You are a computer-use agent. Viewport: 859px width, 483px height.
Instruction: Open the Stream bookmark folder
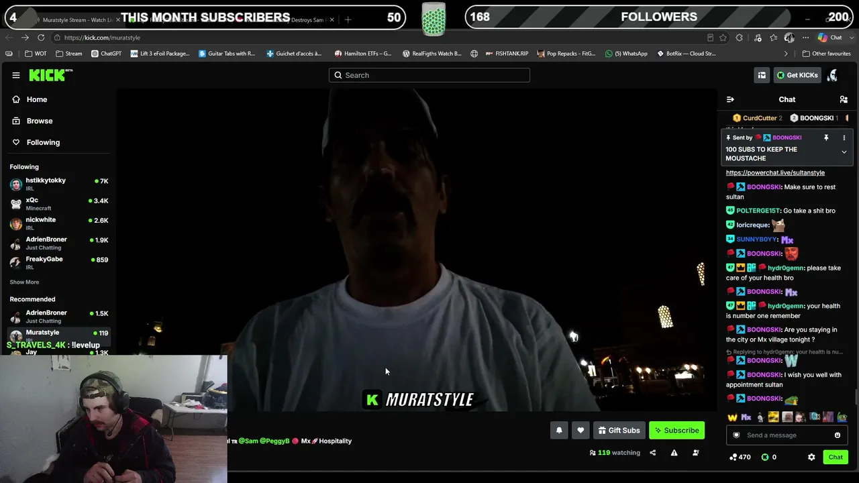point(69,54)
